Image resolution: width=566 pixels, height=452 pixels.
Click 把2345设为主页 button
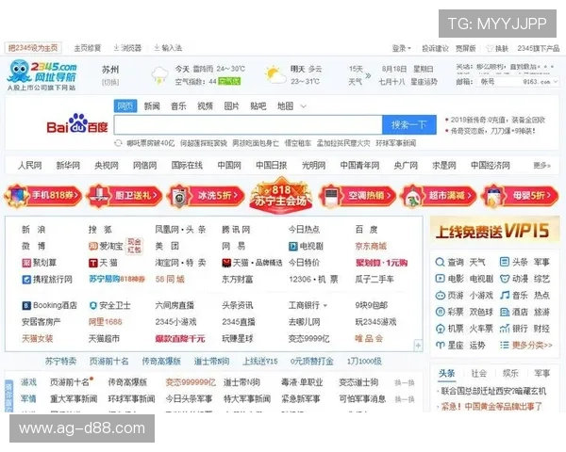click(x=33, y=48)
